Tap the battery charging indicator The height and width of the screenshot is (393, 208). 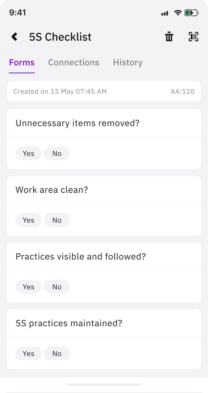191,13
